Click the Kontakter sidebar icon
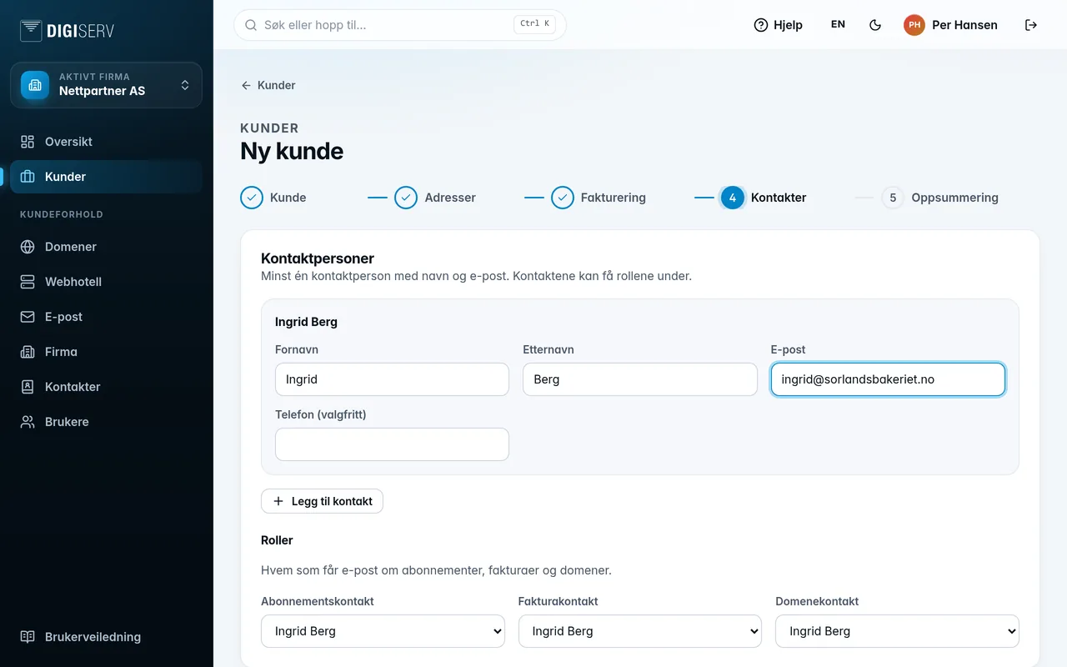 point(28,387)
